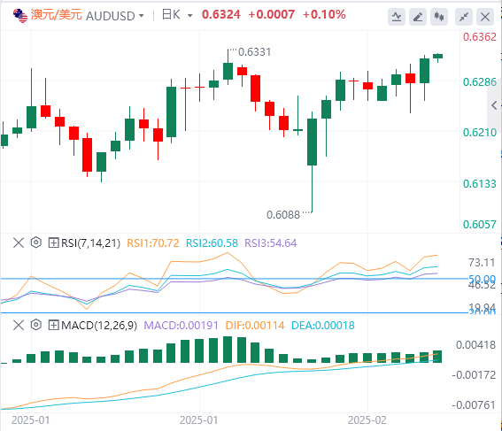This screenshot has width=502, height=431.
Task: Remove the RSI indicator panel
Action: [19, 242]
